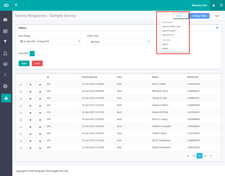Choose Export to Excel
This screenshot has width=225, height=176.
click(169, 31)
